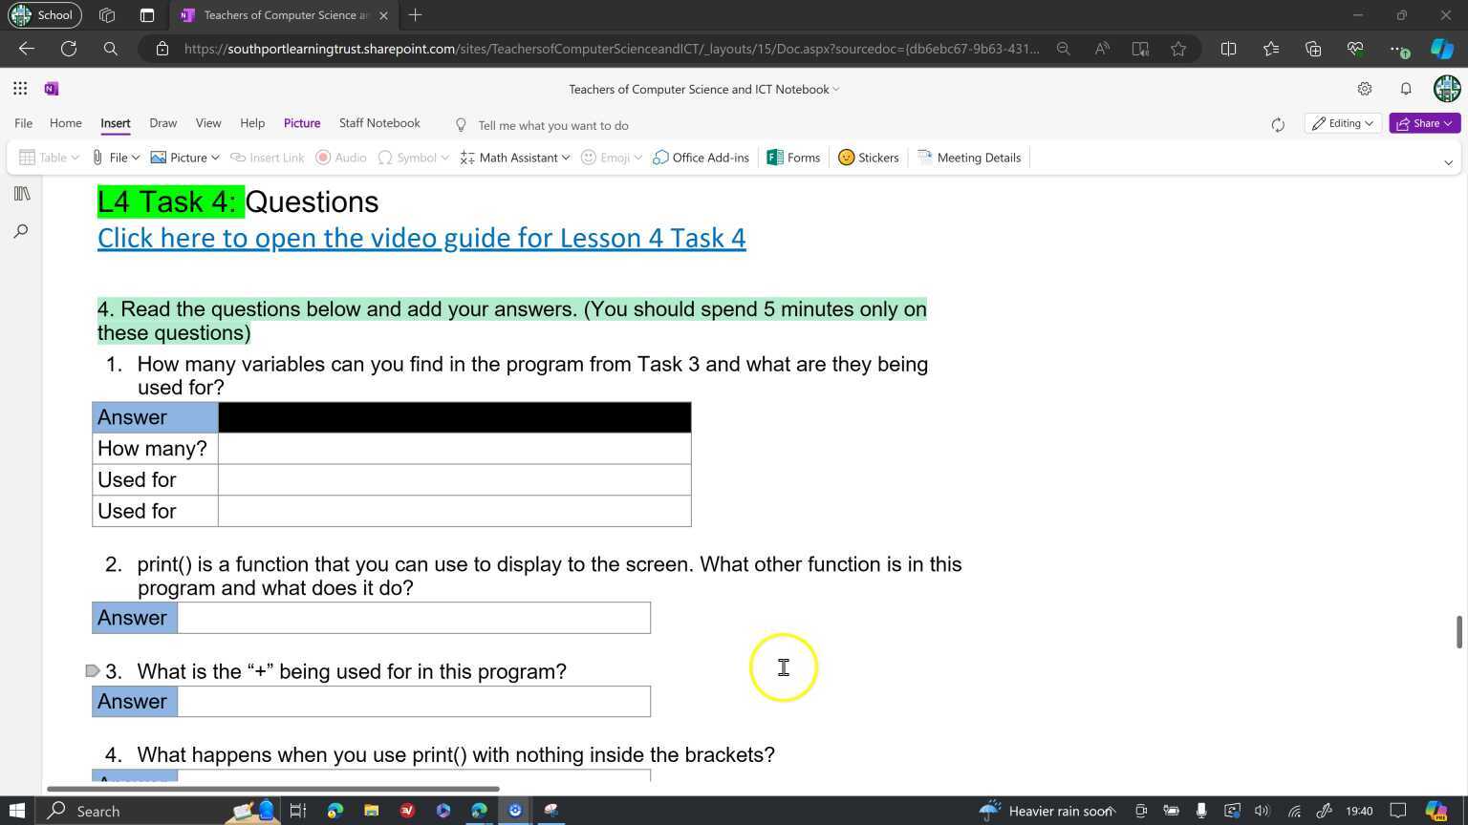Viewport: 1468px width, 825px height.
Task: Open Office Add-ins
Action: pyautogui.click(x=701, y=158)
